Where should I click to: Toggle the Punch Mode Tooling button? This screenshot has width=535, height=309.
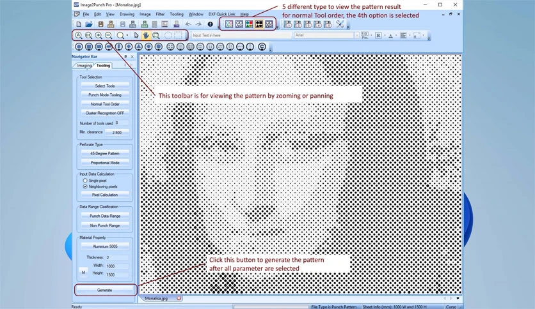point(105,95)
